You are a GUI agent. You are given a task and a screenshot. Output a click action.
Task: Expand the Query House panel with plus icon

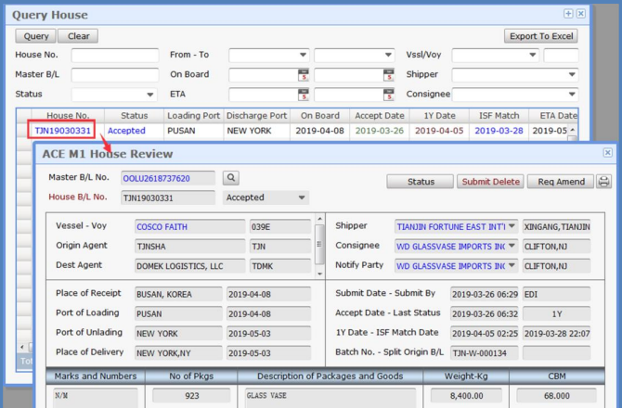pos(568,14)
